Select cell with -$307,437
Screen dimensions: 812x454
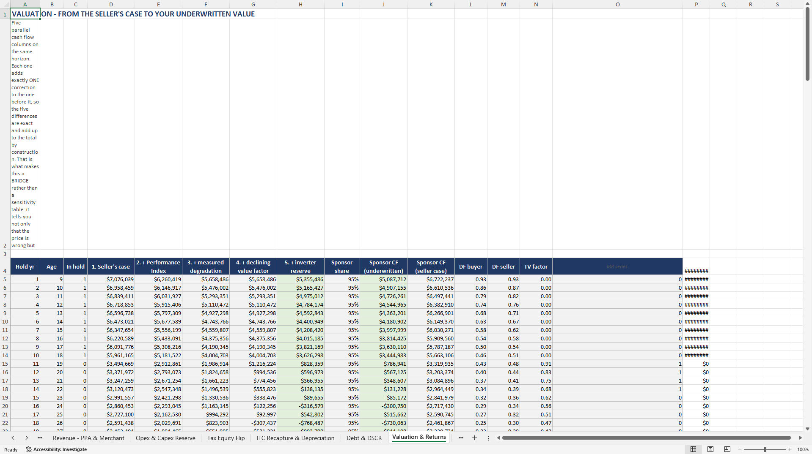tap(253, 423)
